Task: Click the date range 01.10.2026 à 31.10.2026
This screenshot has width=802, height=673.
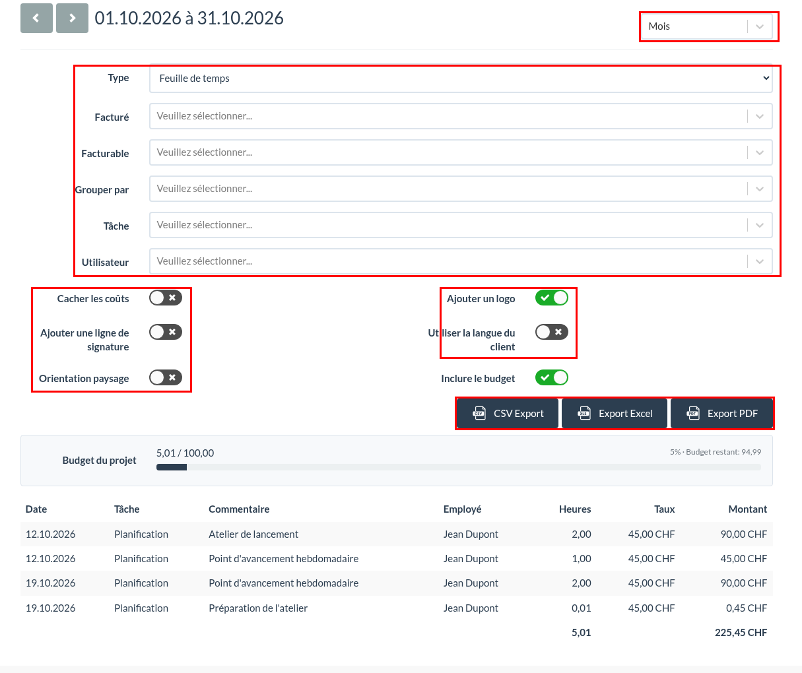Action: (x=189, y=18)
